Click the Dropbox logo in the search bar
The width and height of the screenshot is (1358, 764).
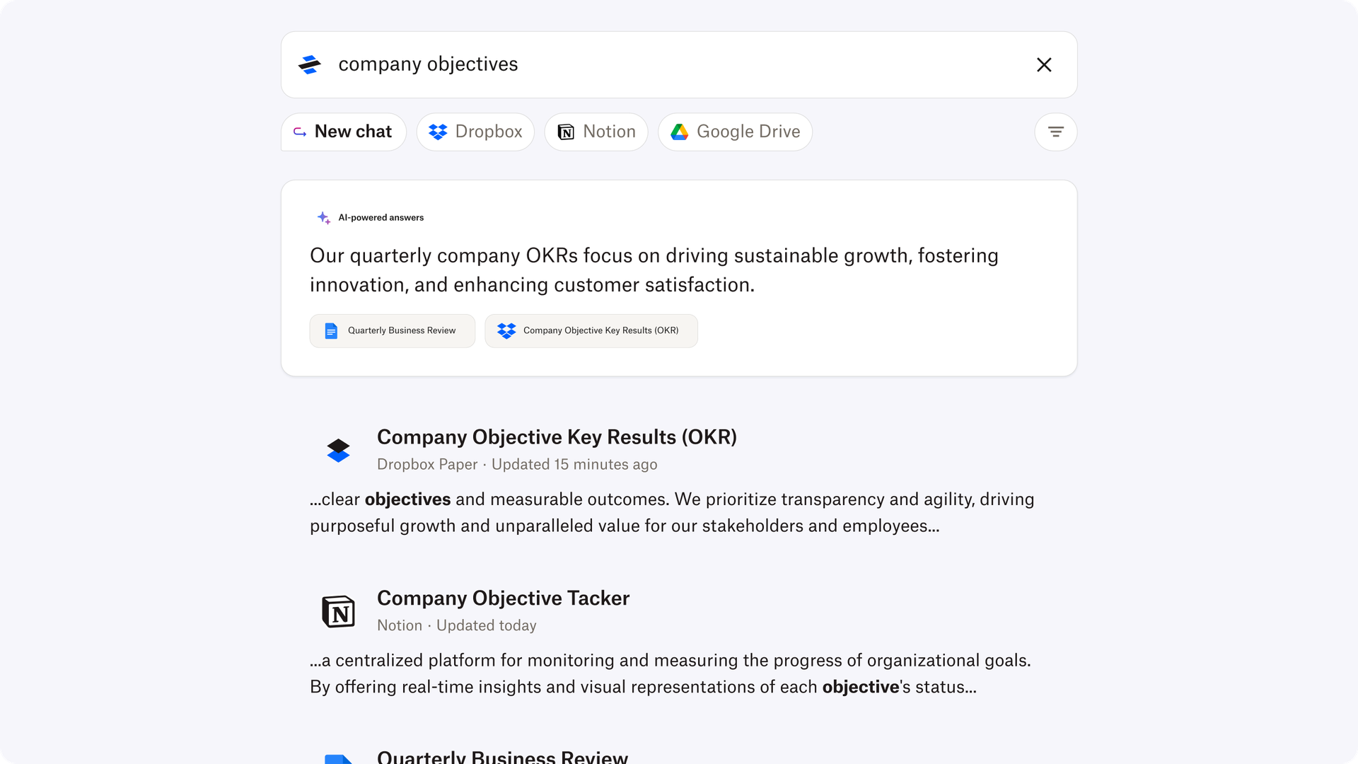310,64
